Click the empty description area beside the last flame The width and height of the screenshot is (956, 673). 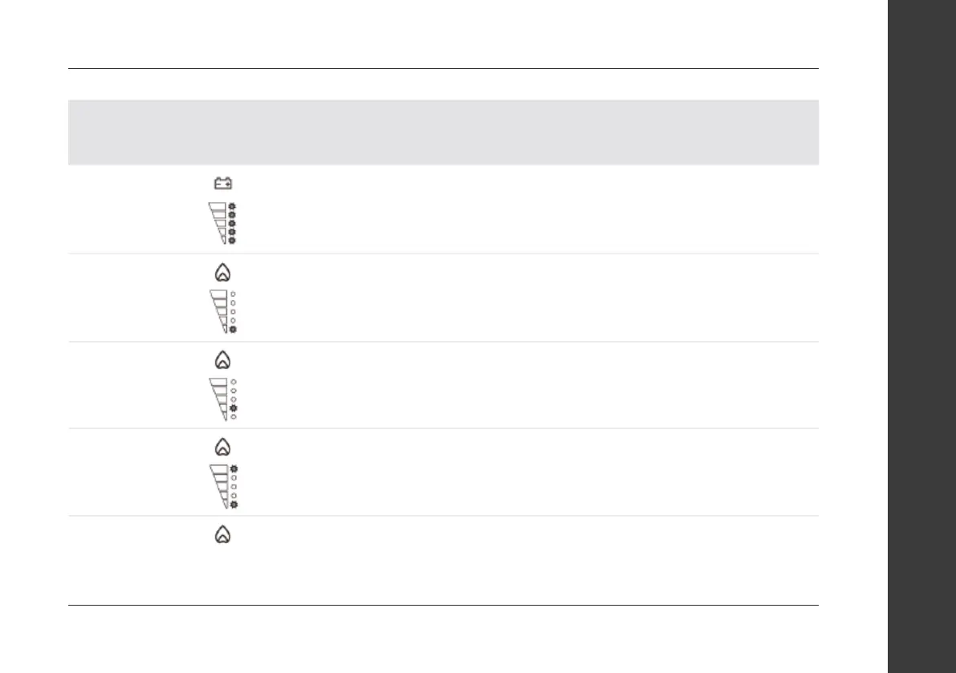pyautogui.click(x=522, y=561)
